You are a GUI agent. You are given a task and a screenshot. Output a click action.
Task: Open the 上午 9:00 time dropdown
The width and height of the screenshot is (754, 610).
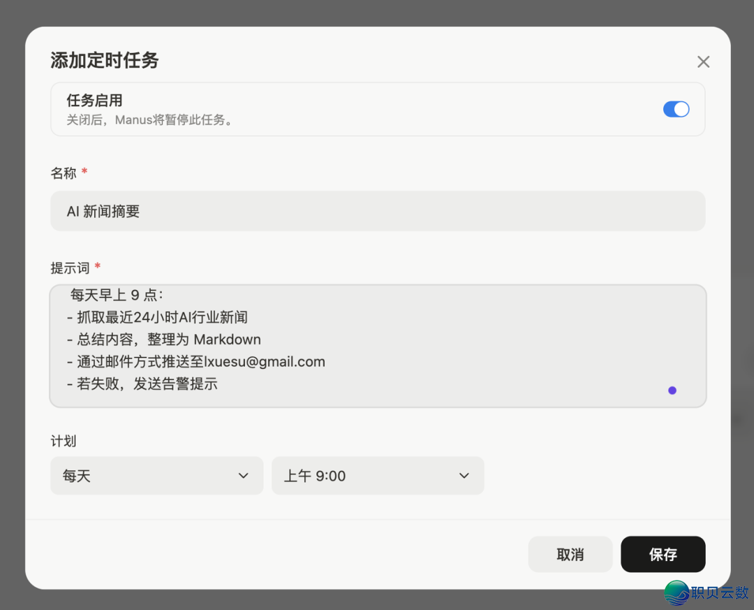(377, 476)
